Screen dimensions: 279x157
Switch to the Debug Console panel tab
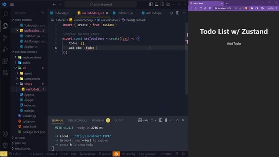(78, 120)
